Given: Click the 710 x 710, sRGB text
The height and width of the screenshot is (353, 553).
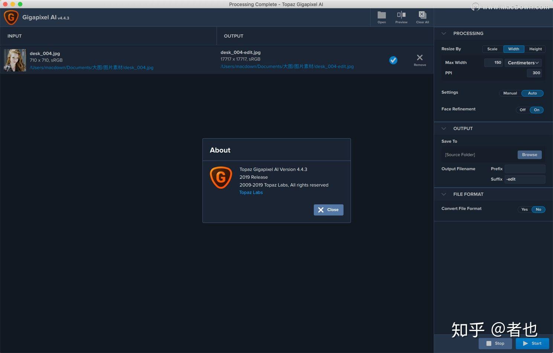Looking at the screenshot, I should [46, 60].
